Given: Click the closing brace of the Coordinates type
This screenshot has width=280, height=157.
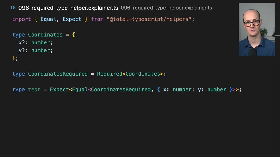Looking at the screenshot, I should tap(14, 58).
